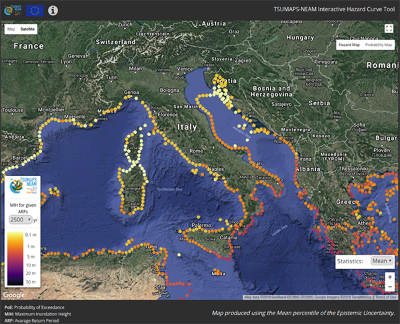Click the 'MIH for given ARPs' label
The width and height of the screenshot is (400, 324).
click(x=23, y=208)
